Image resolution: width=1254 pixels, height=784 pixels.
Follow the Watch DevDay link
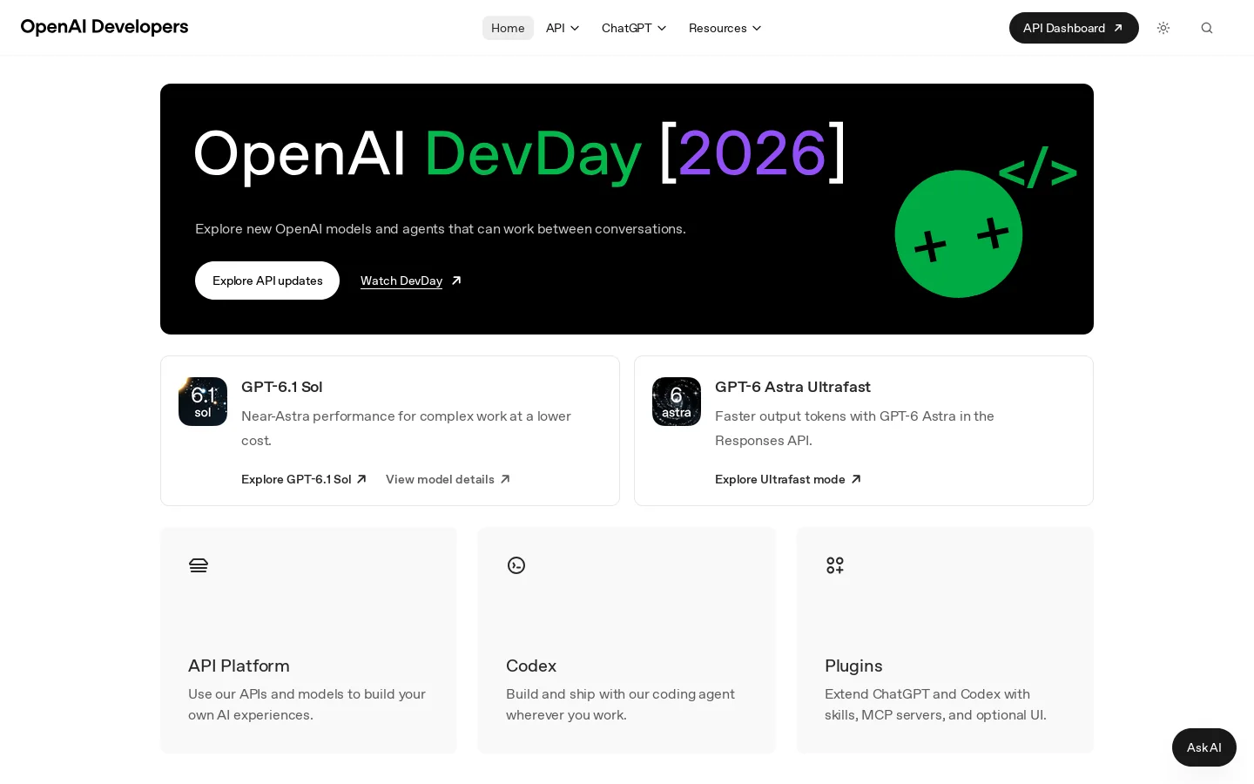pos(411,280)
